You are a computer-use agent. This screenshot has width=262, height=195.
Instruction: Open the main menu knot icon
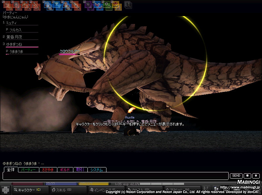(5, 190)
